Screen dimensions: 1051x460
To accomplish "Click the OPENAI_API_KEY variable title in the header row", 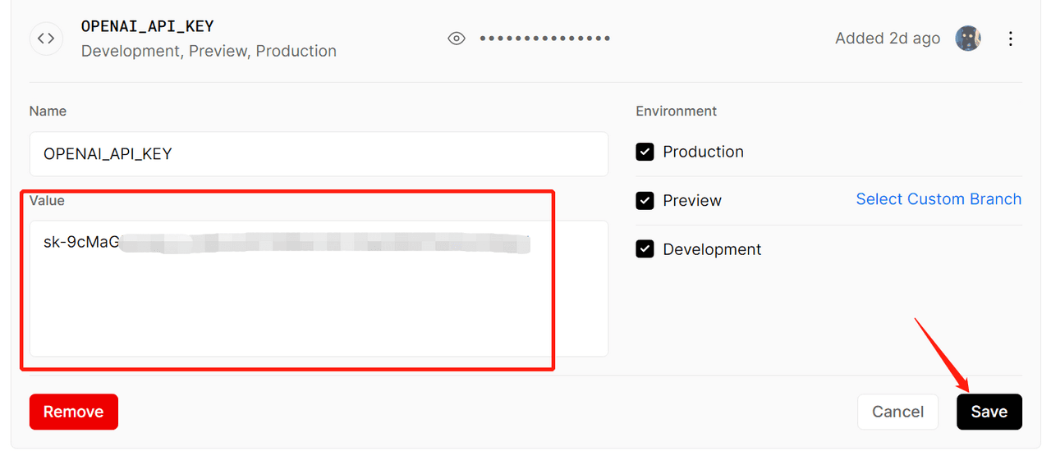I will tap(147, 26).
